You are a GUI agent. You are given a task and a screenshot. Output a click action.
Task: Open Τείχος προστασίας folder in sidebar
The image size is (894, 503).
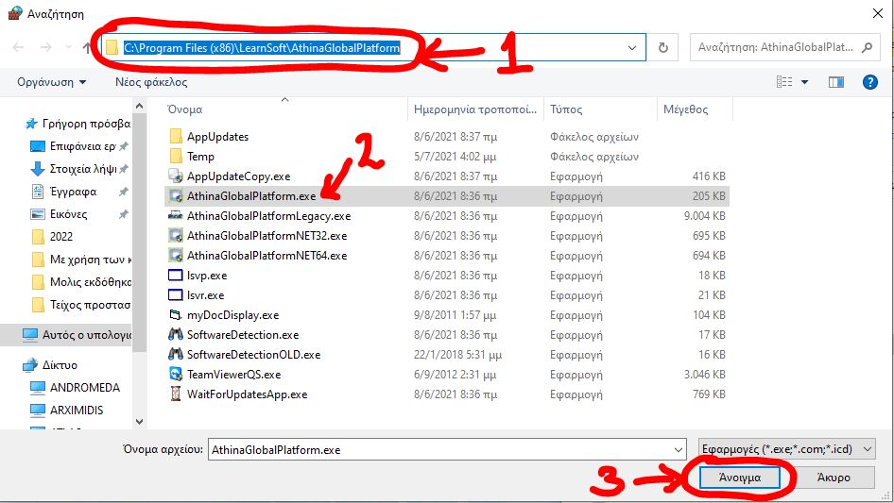[x=81, y=305]
